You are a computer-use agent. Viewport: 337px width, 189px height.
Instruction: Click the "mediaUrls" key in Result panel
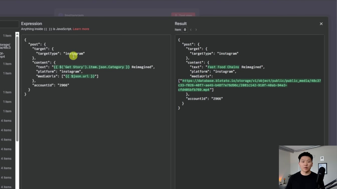[201, 76]
